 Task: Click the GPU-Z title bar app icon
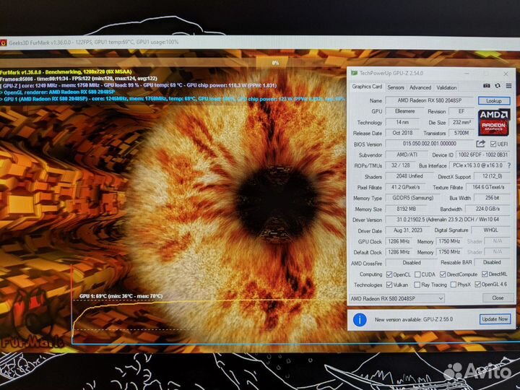tap(354, 73)
